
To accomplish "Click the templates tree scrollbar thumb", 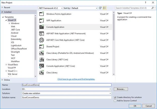I will pos(35,39).
